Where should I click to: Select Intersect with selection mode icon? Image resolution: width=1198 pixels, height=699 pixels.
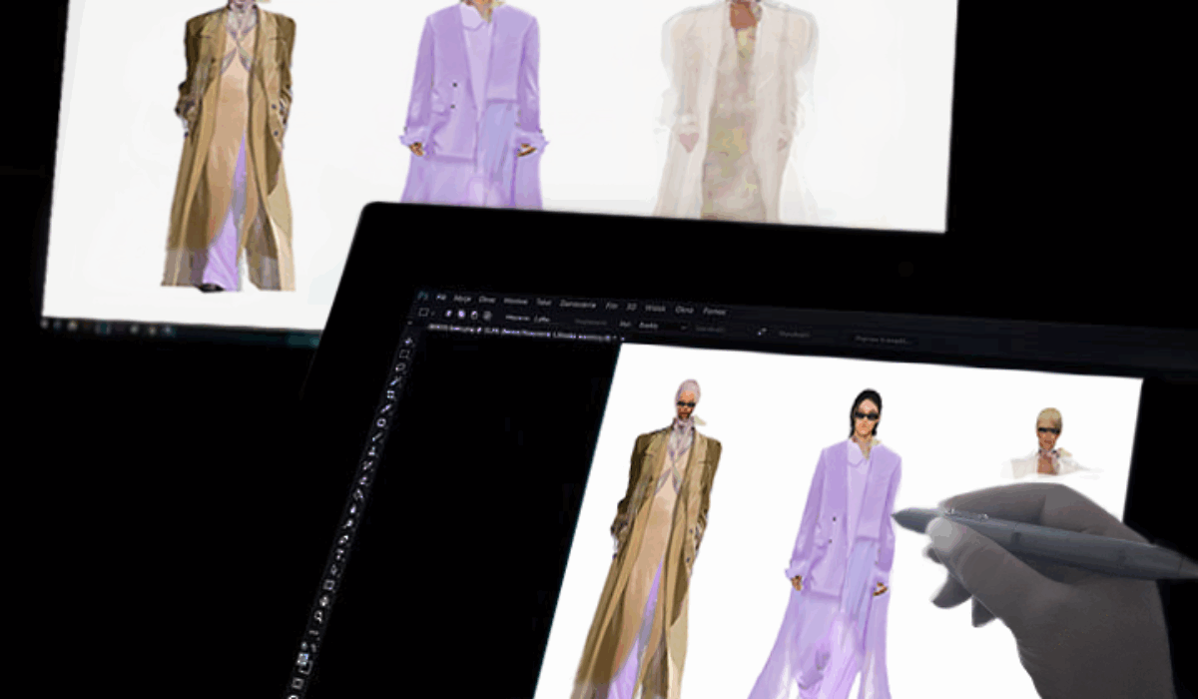click(x=487, y=317)
